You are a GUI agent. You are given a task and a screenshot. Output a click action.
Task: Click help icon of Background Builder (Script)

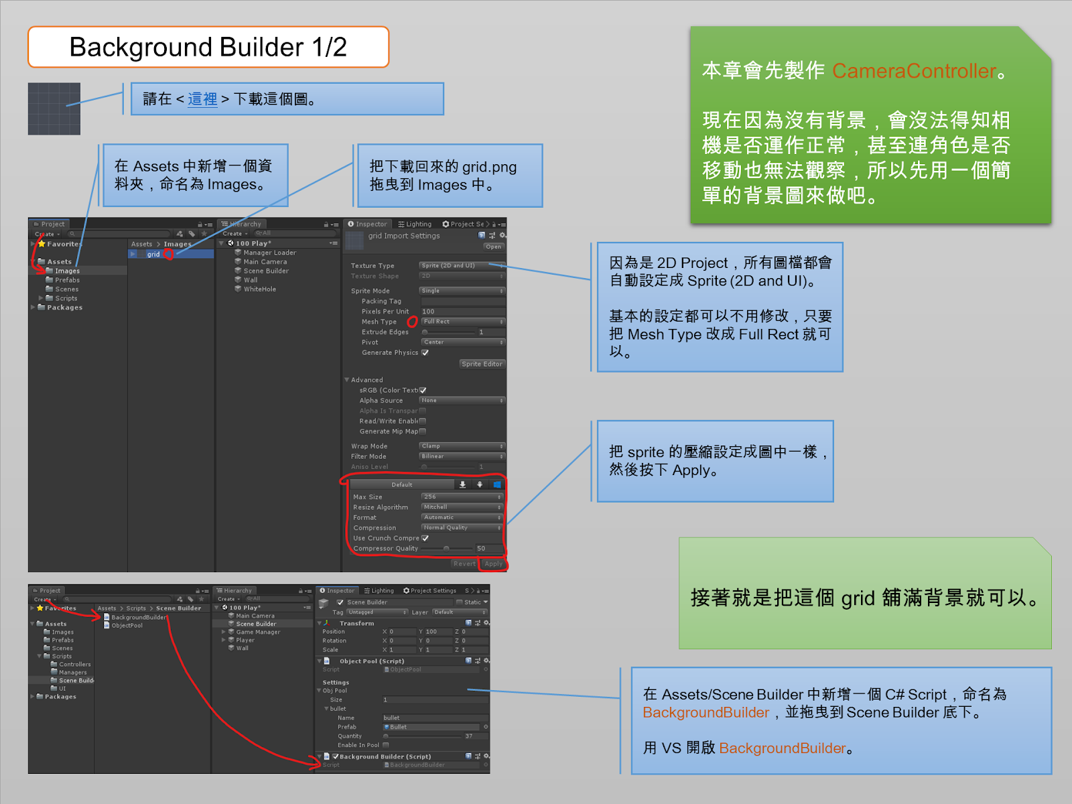point(469,756)
